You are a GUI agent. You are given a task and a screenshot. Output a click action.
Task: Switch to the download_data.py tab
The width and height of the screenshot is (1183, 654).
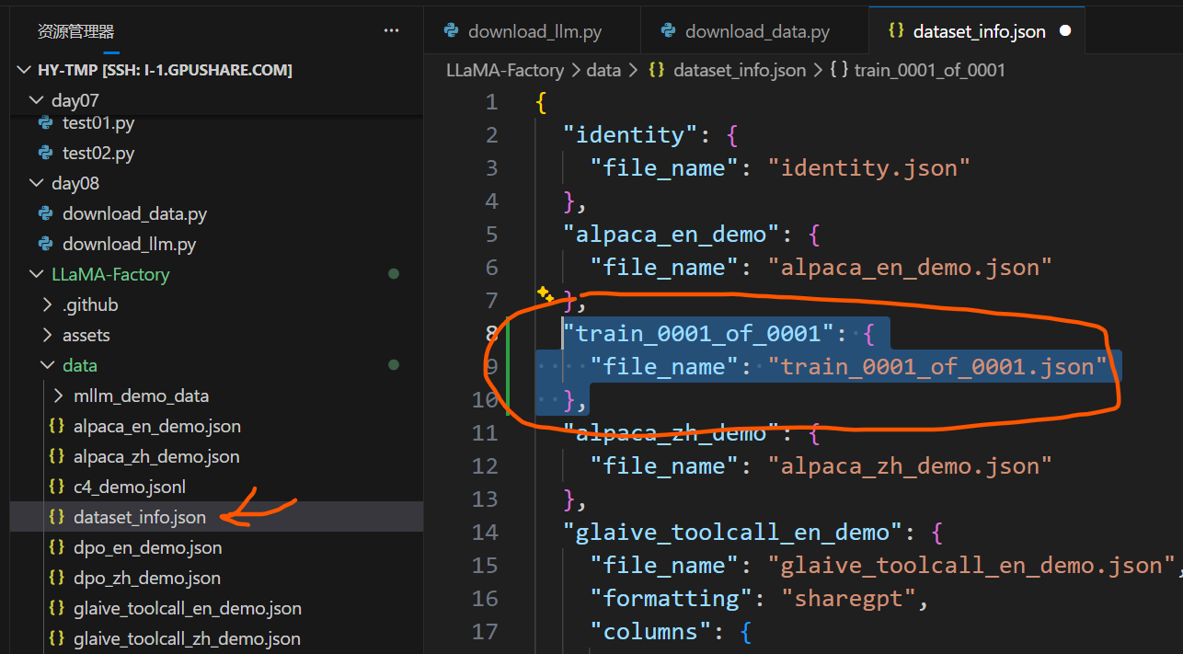[754, 31]
